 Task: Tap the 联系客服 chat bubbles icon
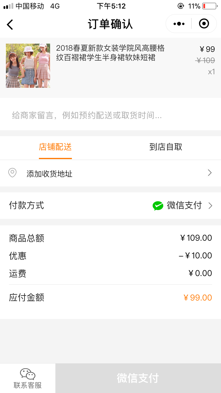28,374
